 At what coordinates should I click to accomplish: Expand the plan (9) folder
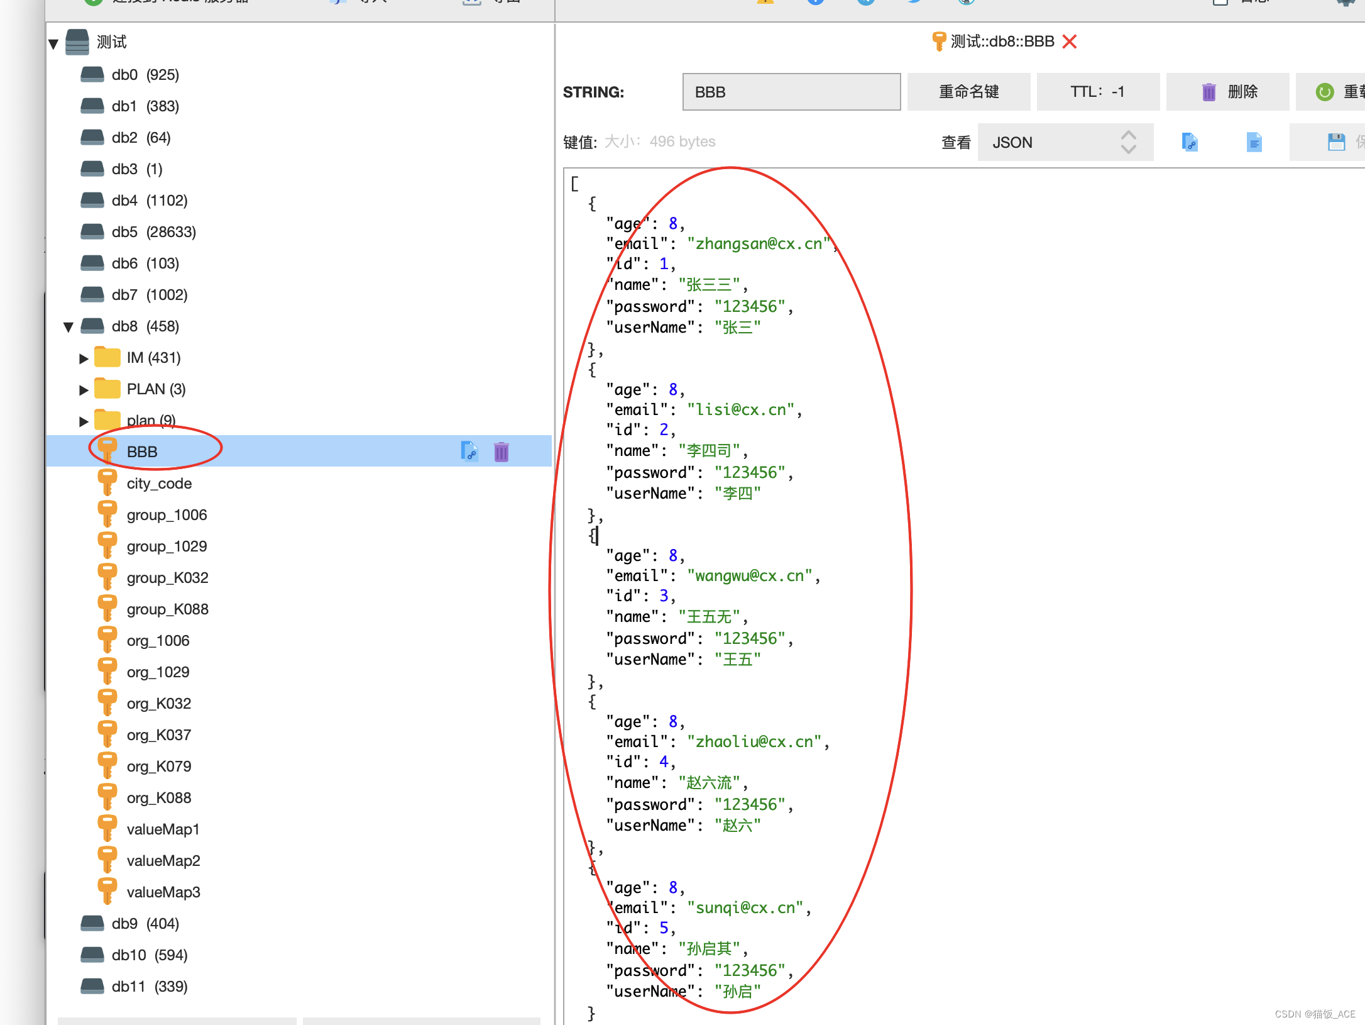click(x=84, y=421)
